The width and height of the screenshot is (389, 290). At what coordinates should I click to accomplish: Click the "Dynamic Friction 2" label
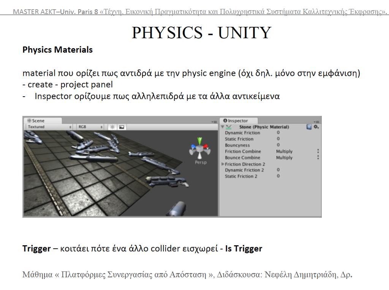click(x=244, y=170)
